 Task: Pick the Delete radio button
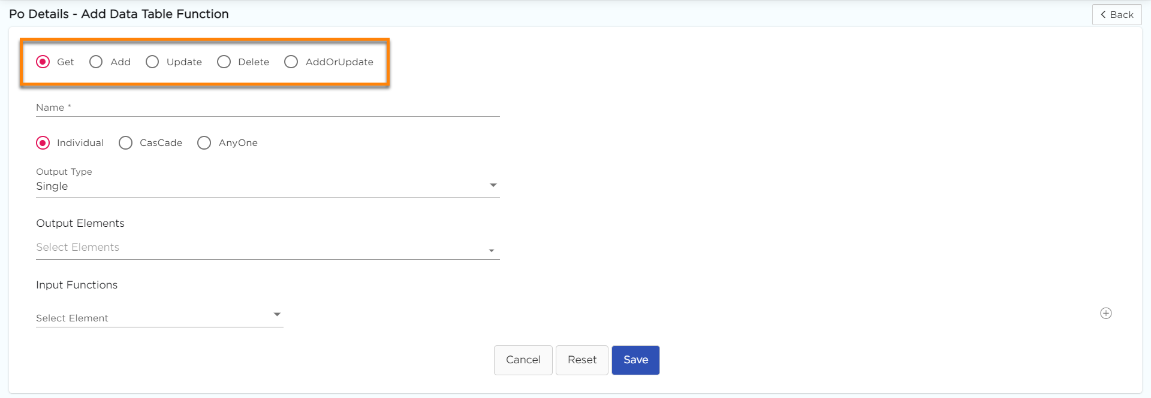coord(224,62)
